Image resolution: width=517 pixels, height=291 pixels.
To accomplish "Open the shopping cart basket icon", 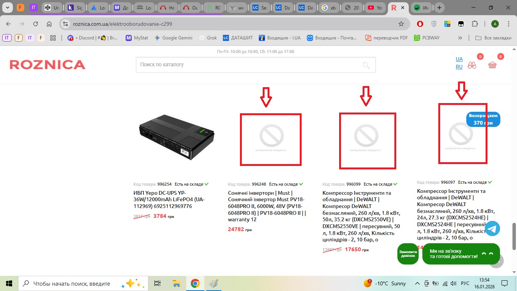I will coord(492,65).
